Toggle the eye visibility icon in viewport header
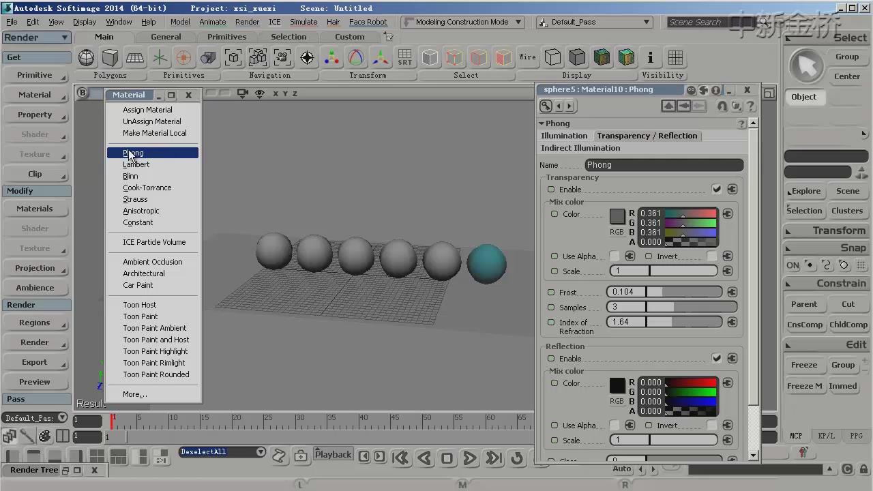 pos(259,93)
